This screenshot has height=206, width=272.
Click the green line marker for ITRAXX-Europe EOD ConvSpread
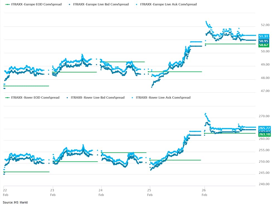click(8, 4)
